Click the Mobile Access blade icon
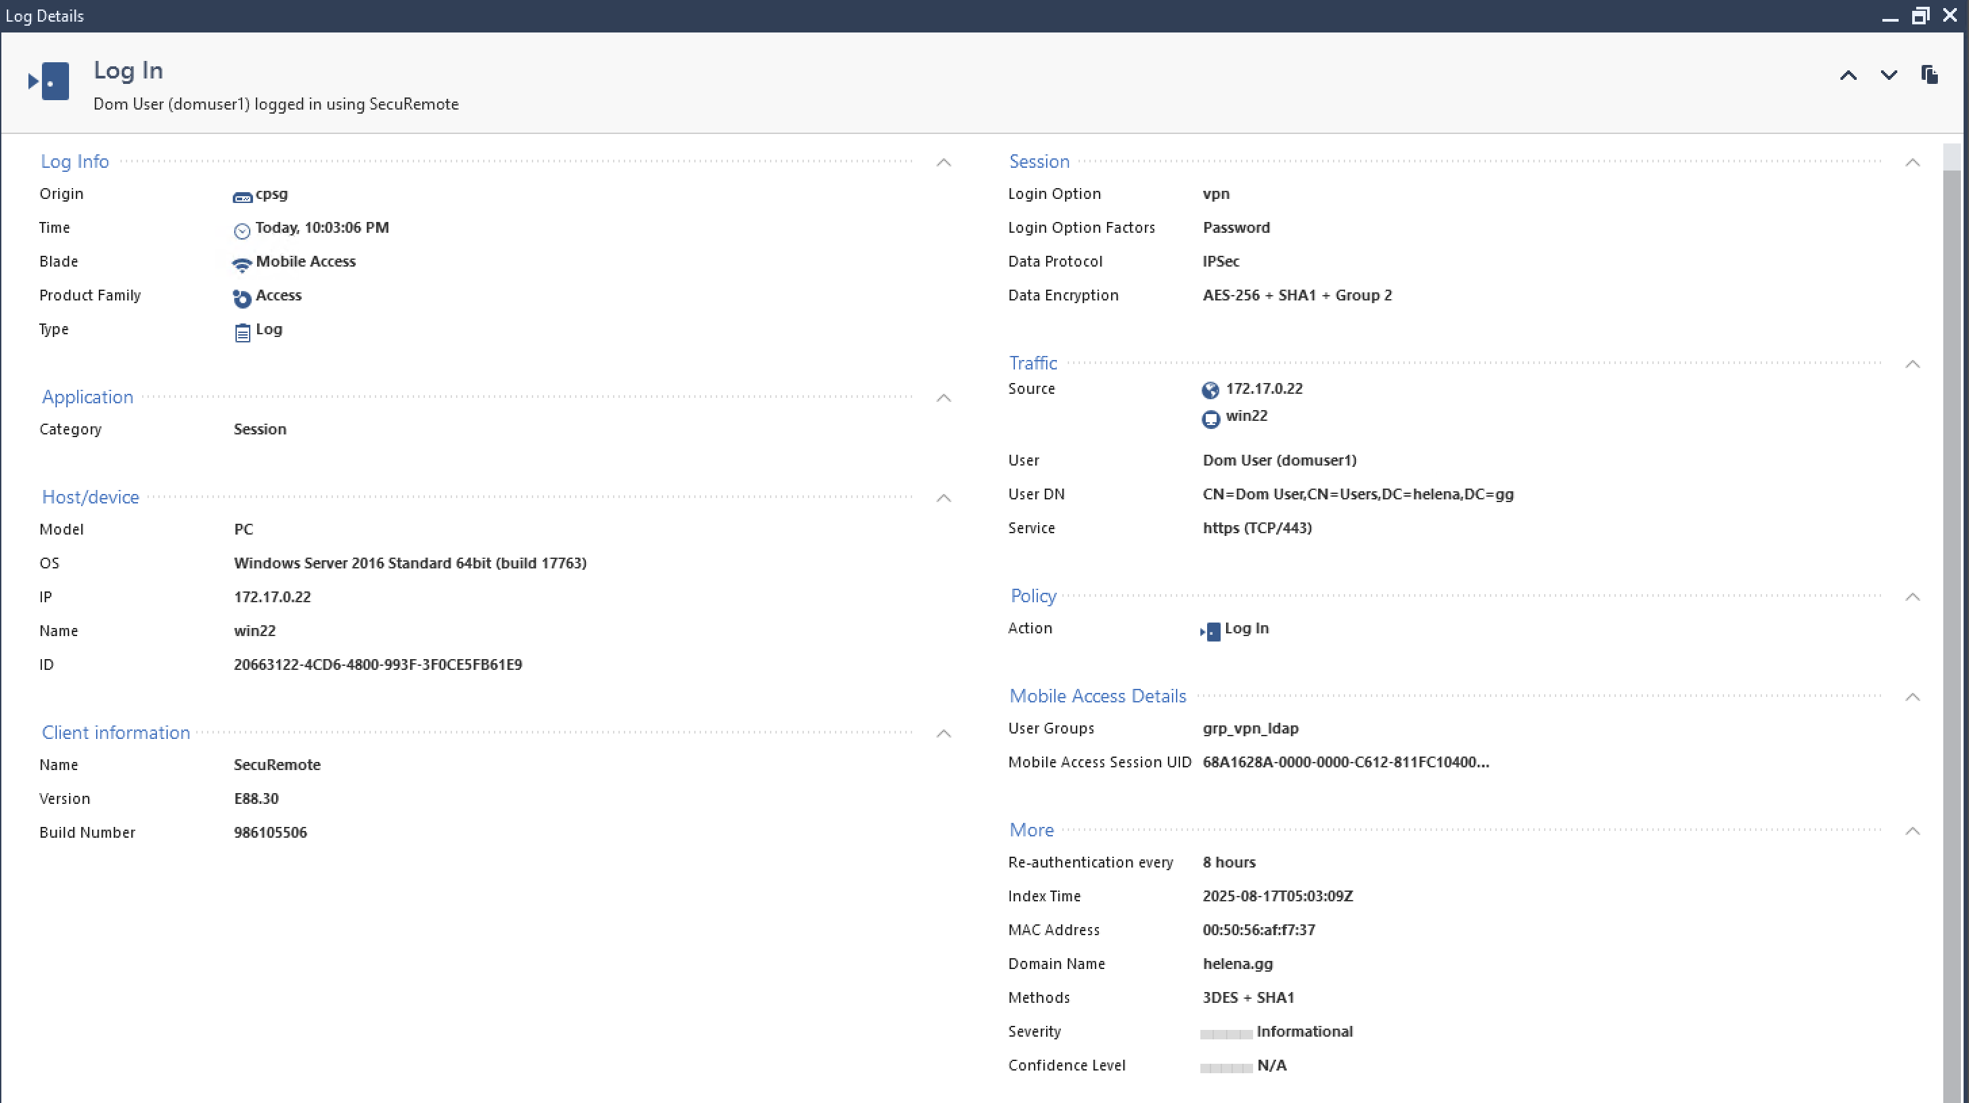Viewport: 1969px width, 1103px height. click(x=242, y=265)
